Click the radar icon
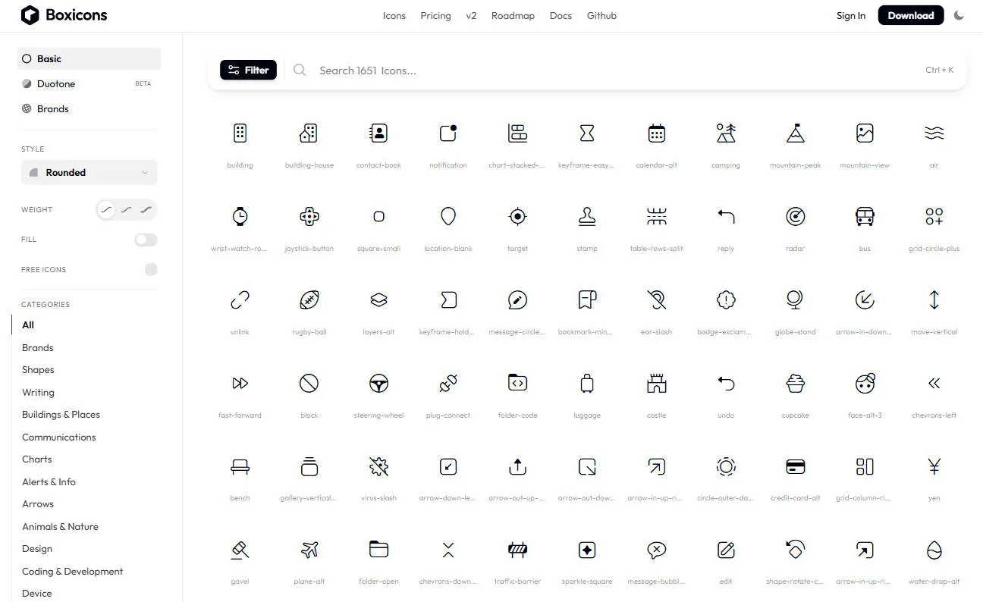The height and width of the screenshot is (602, 983). point(795,216)
